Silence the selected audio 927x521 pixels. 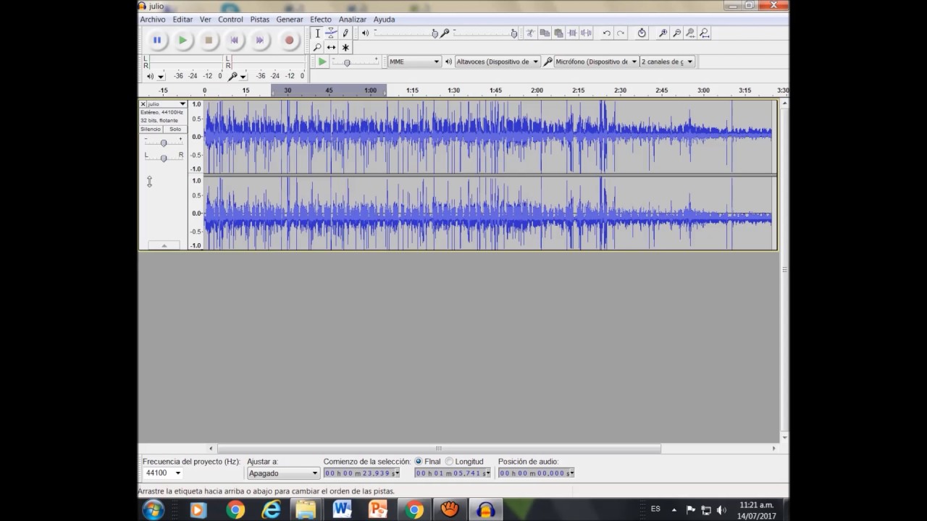coord(586,33)
